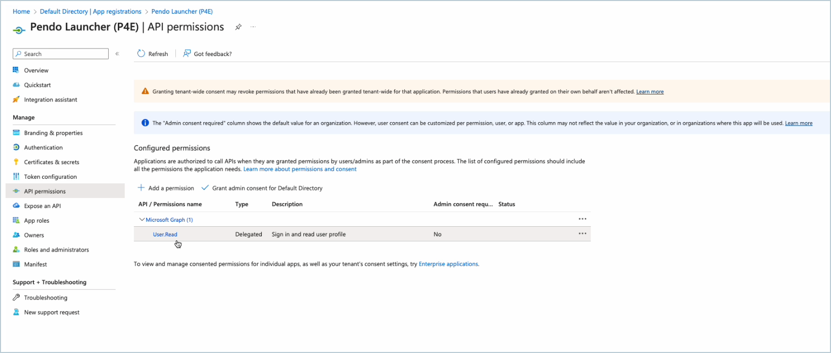
Task: Click the Branding & properties icon
Action: [x=16, y=133]
